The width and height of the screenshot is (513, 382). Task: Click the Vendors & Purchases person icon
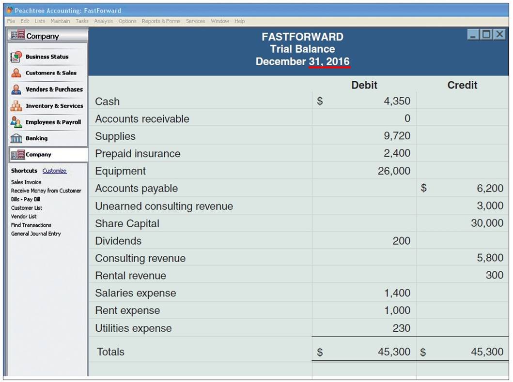16,89
